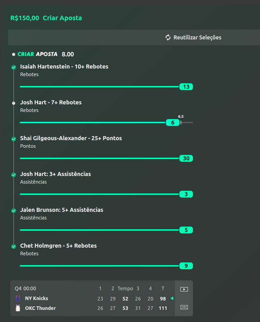Click the green check beside Jalen Brunson
The height and width of the screenshot is (322, 260).
[x=14, y=210]
